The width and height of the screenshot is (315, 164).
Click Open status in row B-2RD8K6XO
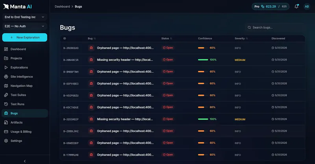tap(168, 48)
